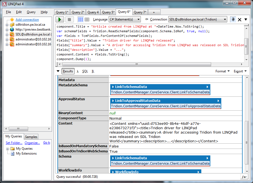Screen dimensions: 253x183
Task: Expand the My Queries folder node
Action: click(x=7, y=149)
